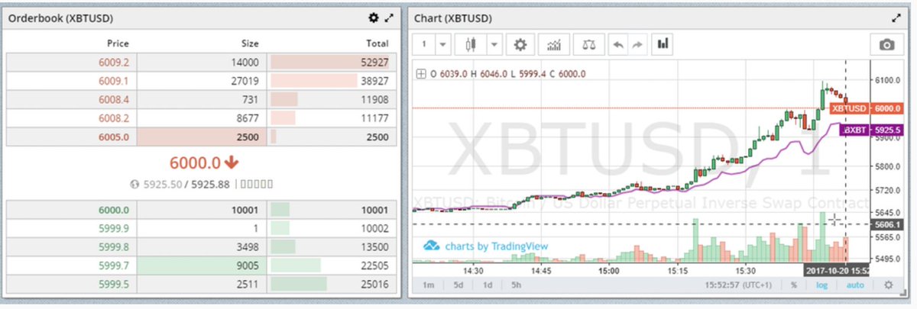Click the 2017-10-20 date label on time axis
This screenshot has width=917, height=309.
click(x=837, y=269)
